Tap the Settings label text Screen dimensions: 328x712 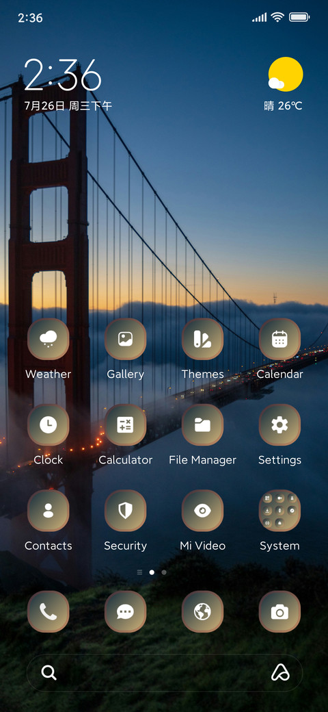pyautogui.click(x=279, y=460)
